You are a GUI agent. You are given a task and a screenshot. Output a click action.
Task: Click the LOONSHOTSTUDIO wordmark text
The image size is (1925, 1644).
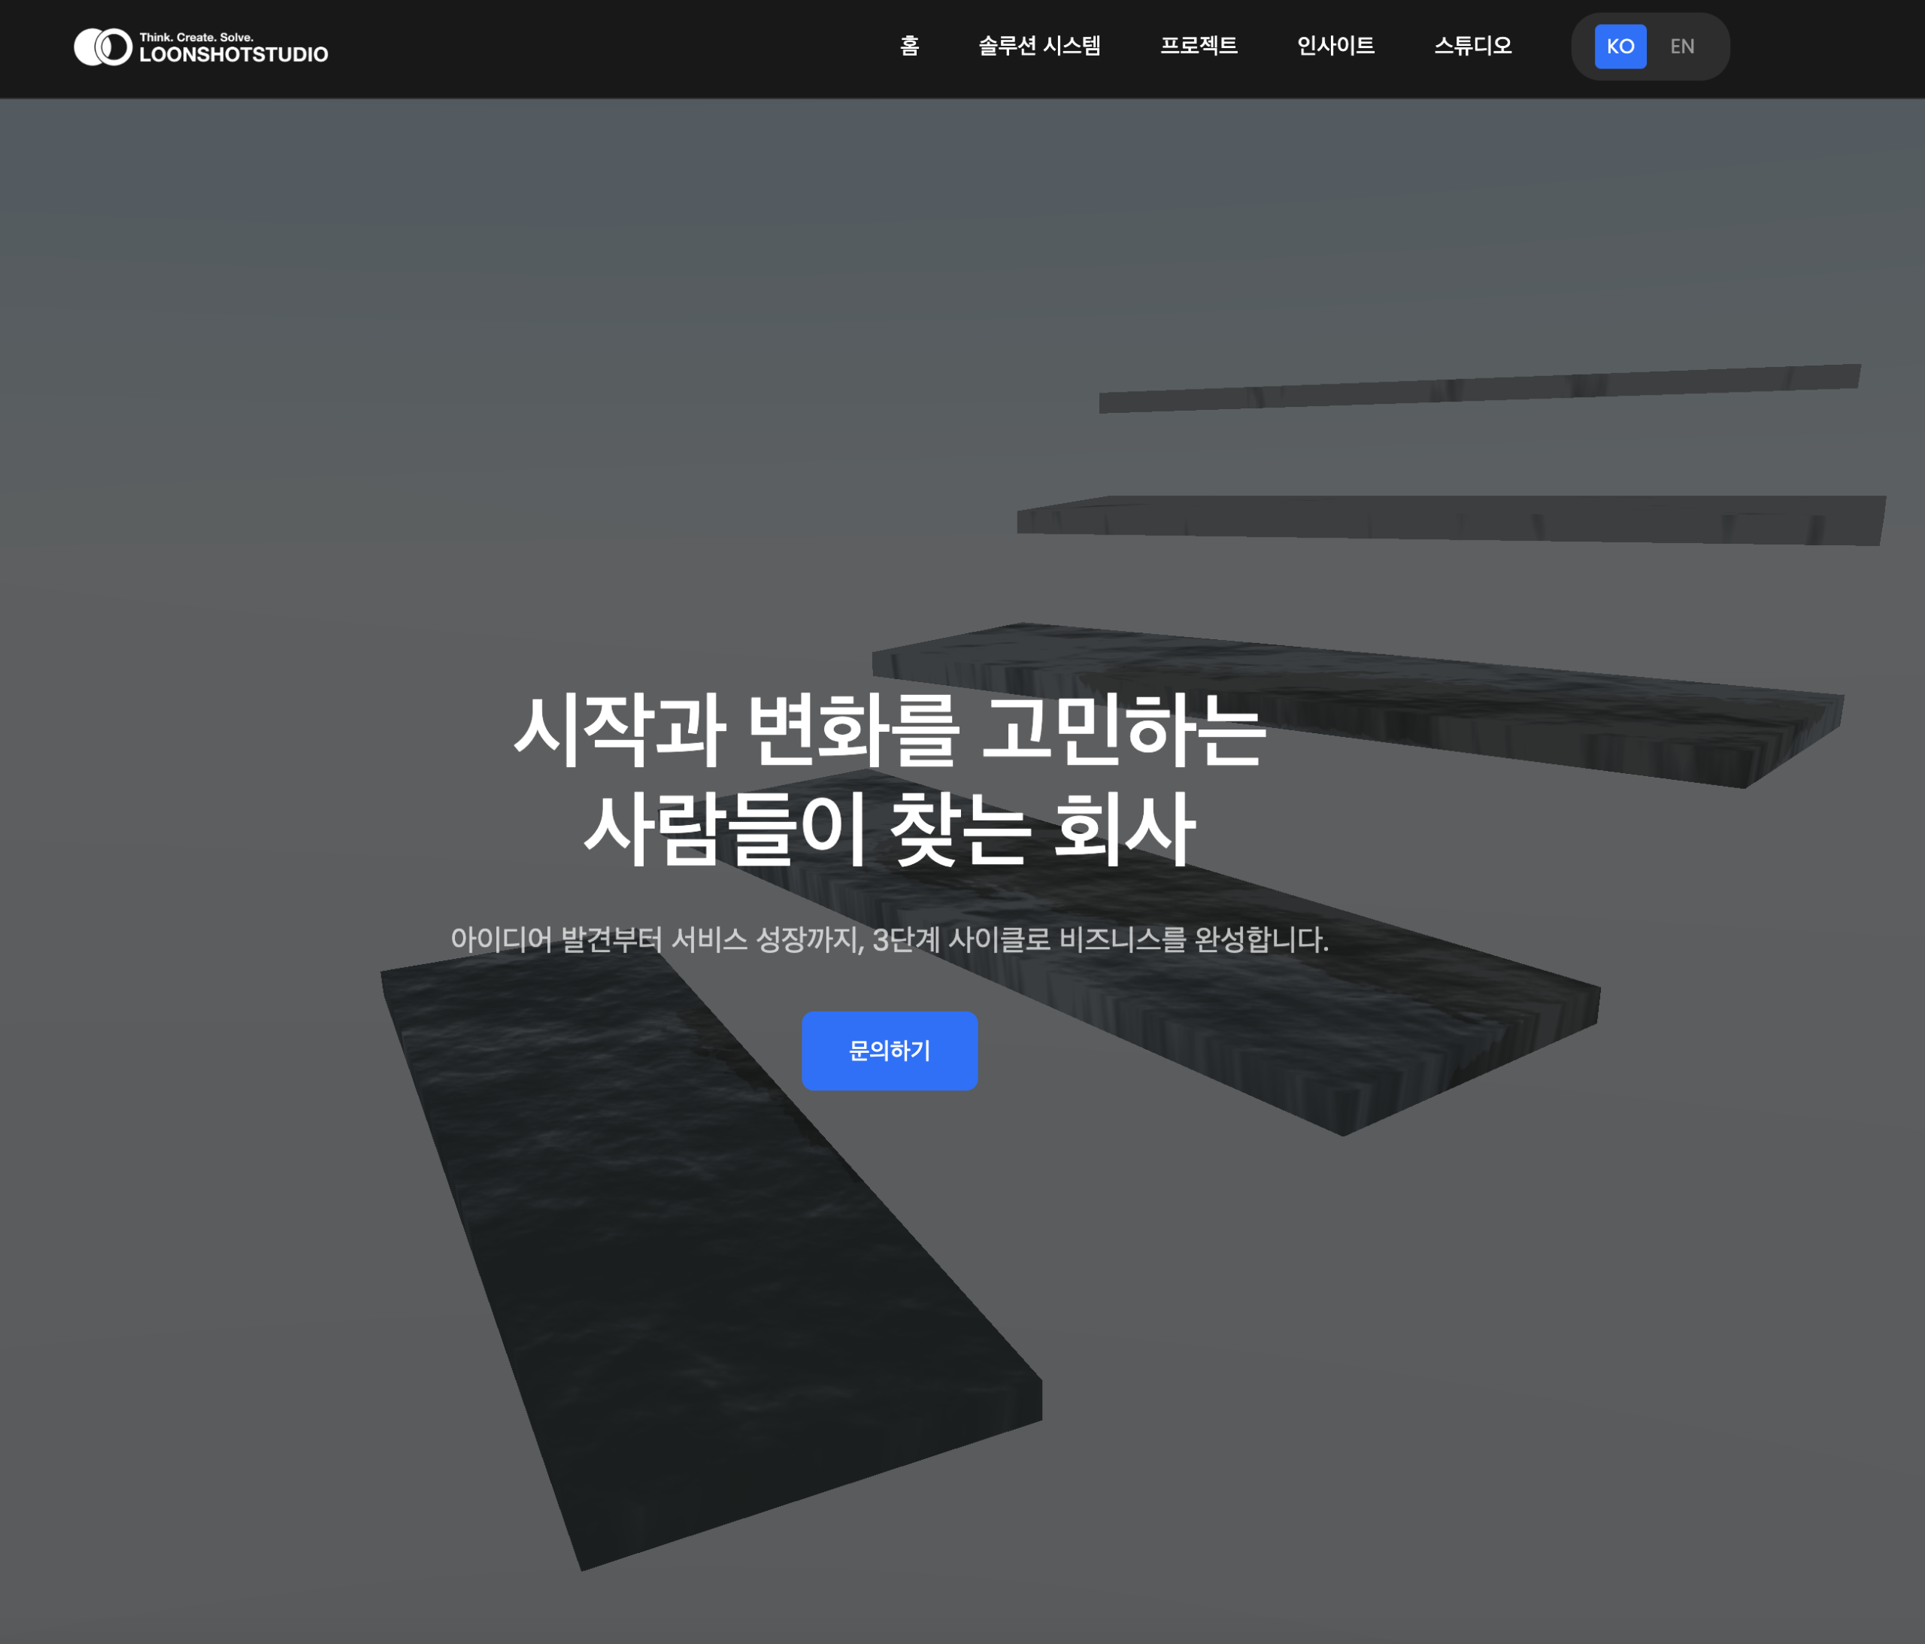pyautogui.click(x=233, y=55)
